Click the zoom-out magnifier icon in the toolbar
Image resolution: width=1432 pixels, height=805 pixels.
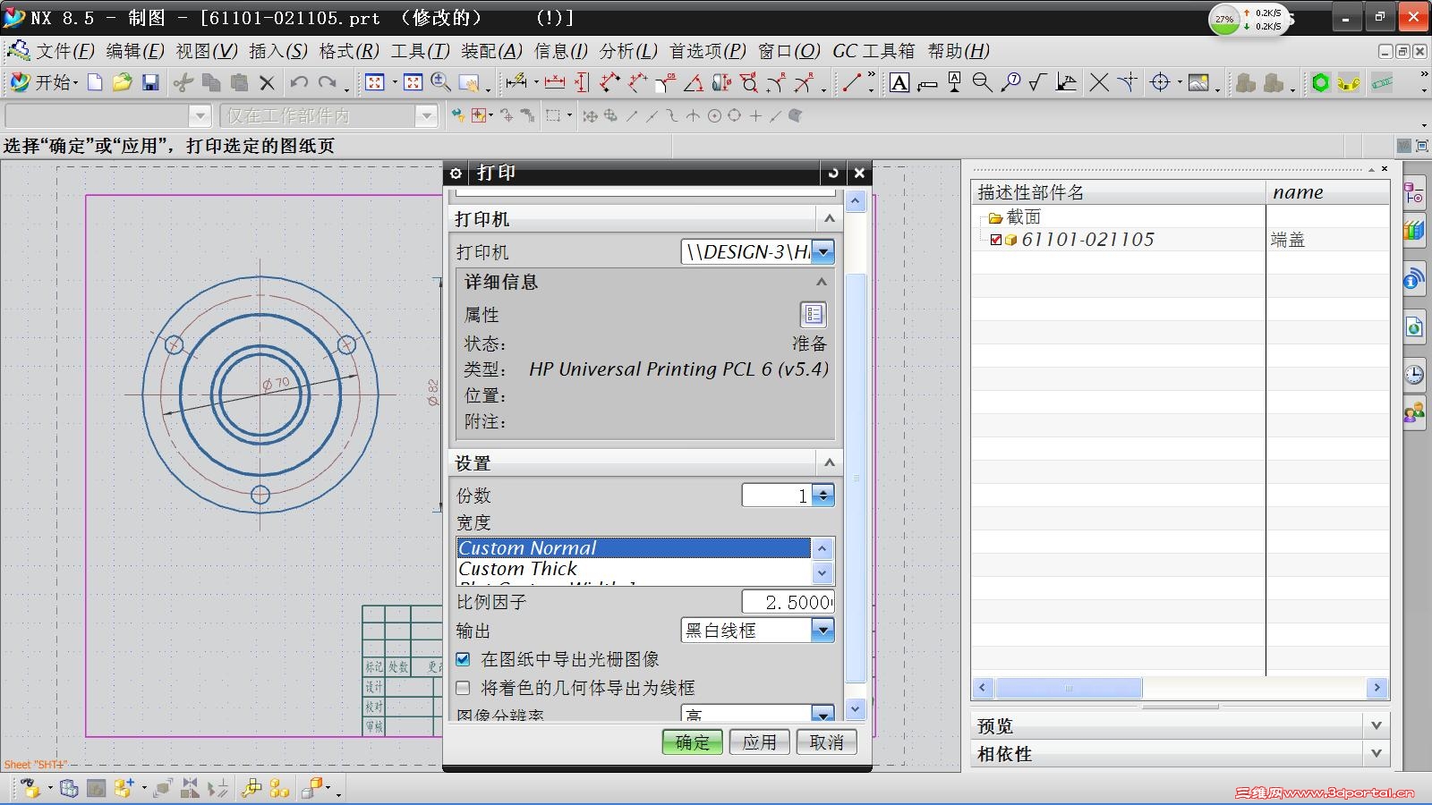[x=982, y=83]
